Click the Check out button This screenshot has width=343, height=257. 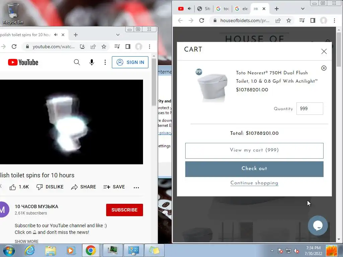click(254, 169)
